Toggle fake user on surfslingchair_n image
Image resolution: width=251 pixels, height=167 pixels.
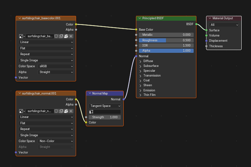click(56, 111)
